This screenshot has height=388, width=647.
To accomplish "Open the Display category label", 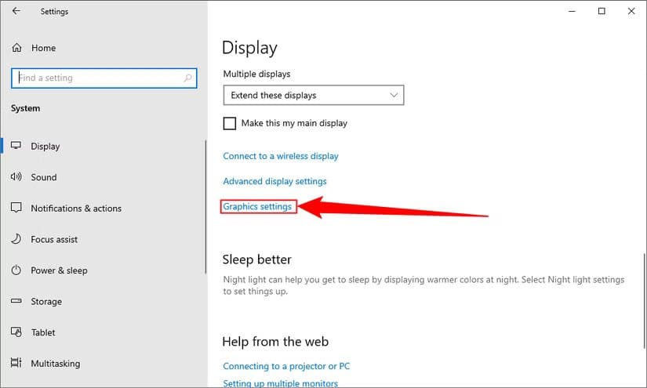I will click(45, 147).
